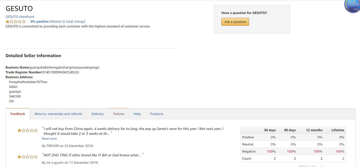Click the star rating beside mr a gyurin's review

point(27,157)
